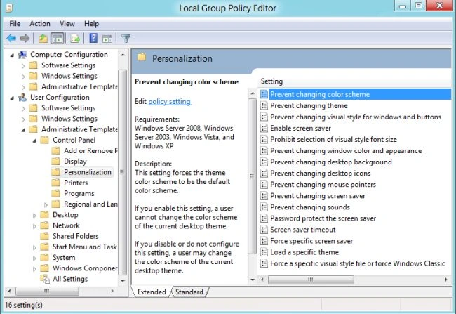Switch to the Standard tab
The image size is (456, 314).
pyautogui.click(x=189, y=292)
